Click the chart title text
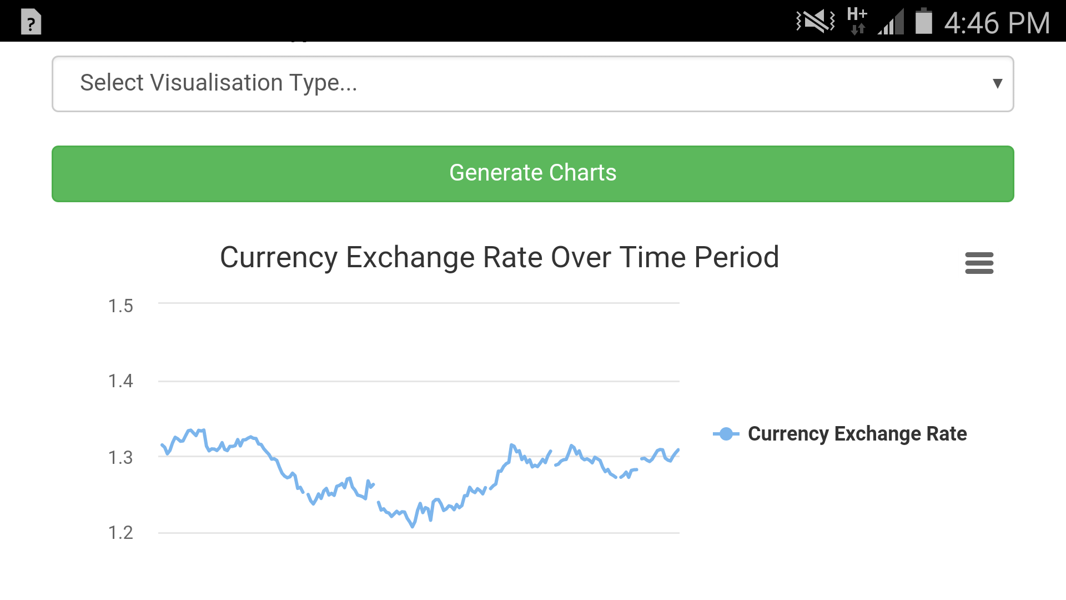The width and height of the screenshot is (1066, 600). (x=499, y=257)
